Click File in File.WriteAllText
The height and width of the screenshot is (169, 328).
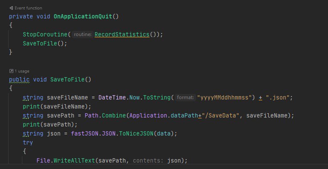pyautogui.click(x=43, y=161)
